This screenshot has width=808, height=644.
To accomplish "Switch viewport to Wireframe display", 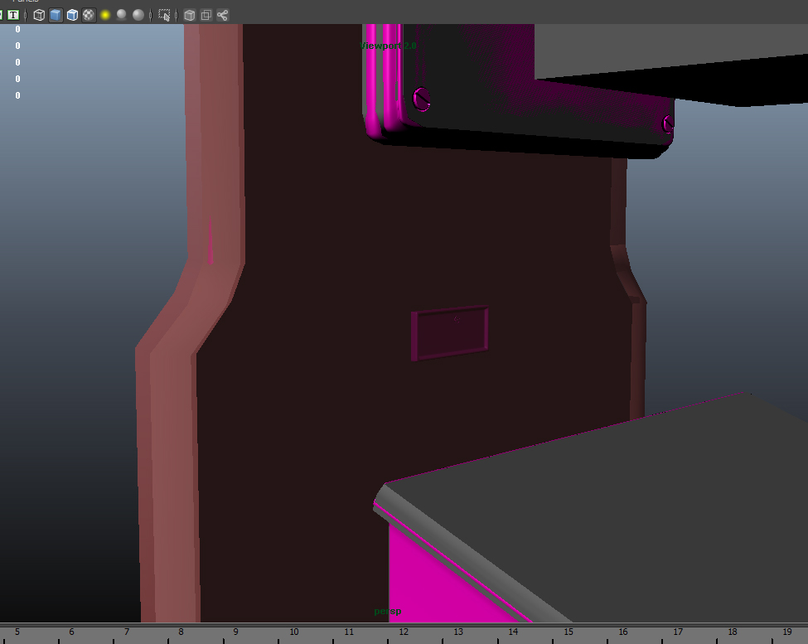I will (39, 15).
